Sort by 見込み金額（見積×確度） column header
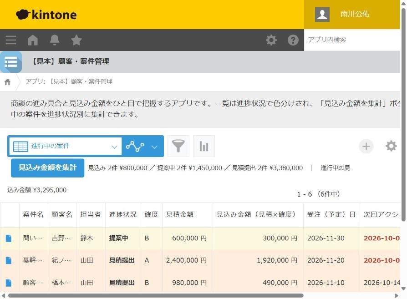 point(257,214)
